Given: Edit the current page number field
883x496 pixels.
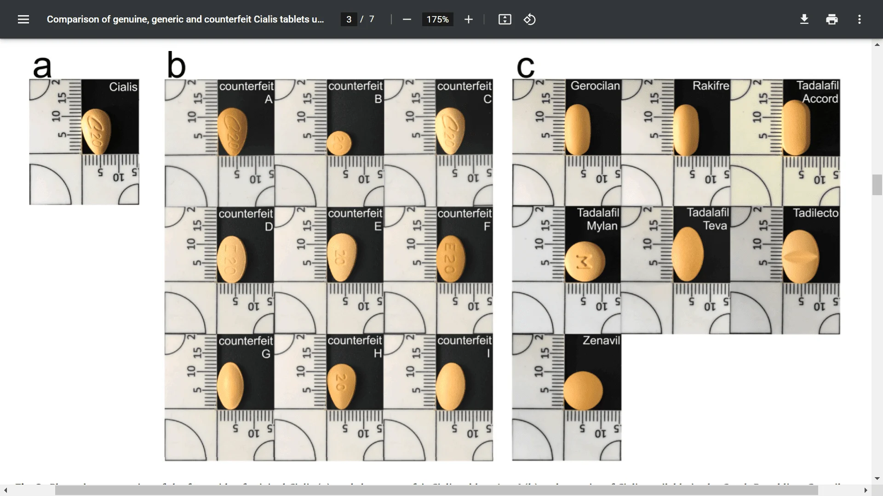Looking at the screenshot, I should (349, 19).
